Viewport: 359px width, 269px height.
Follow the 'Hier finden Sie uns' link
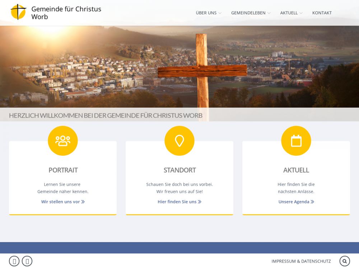coord(179,202)
